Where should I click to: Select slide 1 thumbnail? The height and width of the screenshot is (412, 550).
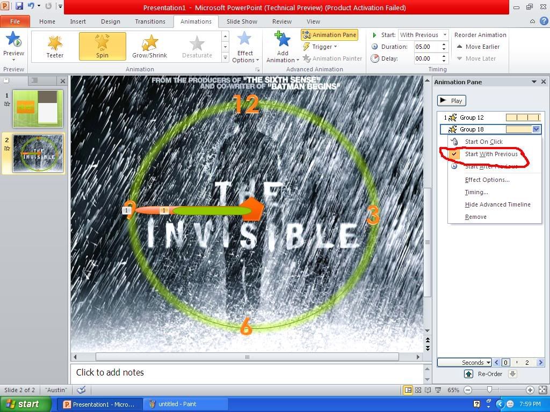pyautogui.click(x=38, y=108)
